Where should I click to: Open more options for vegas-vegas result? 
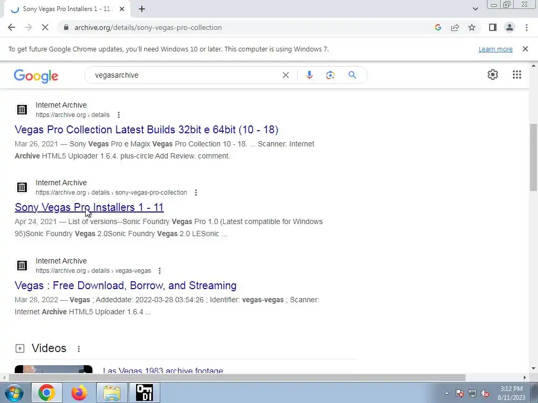(160, 271)
